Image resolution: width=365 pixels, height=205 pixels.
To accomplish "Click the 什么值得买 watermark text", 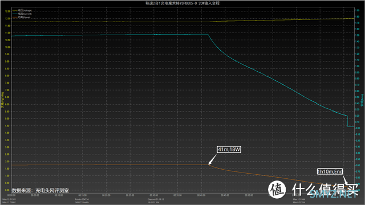I will point(325,188).
